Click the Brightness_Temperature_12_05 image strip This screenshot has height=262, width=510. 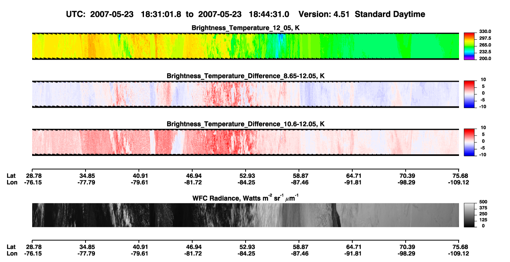point(246,46)
